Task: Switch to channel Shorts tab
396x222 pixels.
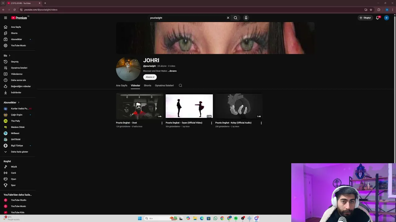Action: (x=148, y=85)
